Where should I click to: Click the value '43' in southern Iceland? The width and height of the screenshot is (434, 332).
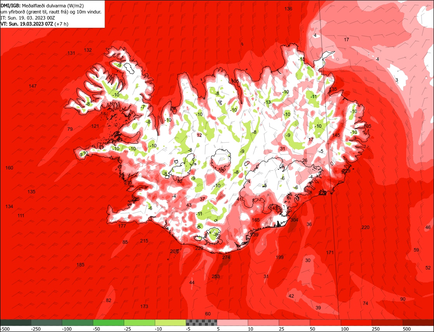tap(189, 205)
